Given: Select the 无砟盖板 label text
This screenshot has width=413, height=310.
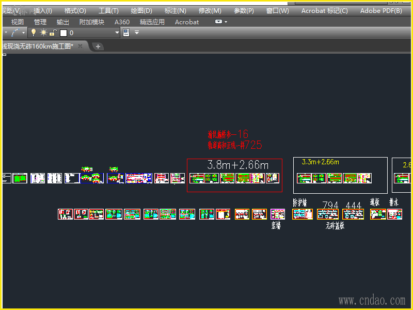Looking at the screenshot, I should (335, 226).
